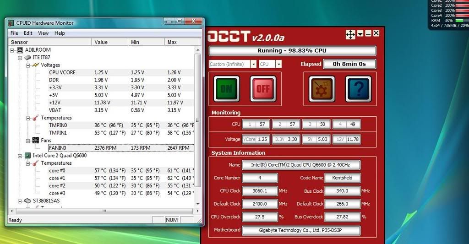This screenshot has height=244, width=469.
Task: Open the View menu
Action: click(x=43, y=33)
